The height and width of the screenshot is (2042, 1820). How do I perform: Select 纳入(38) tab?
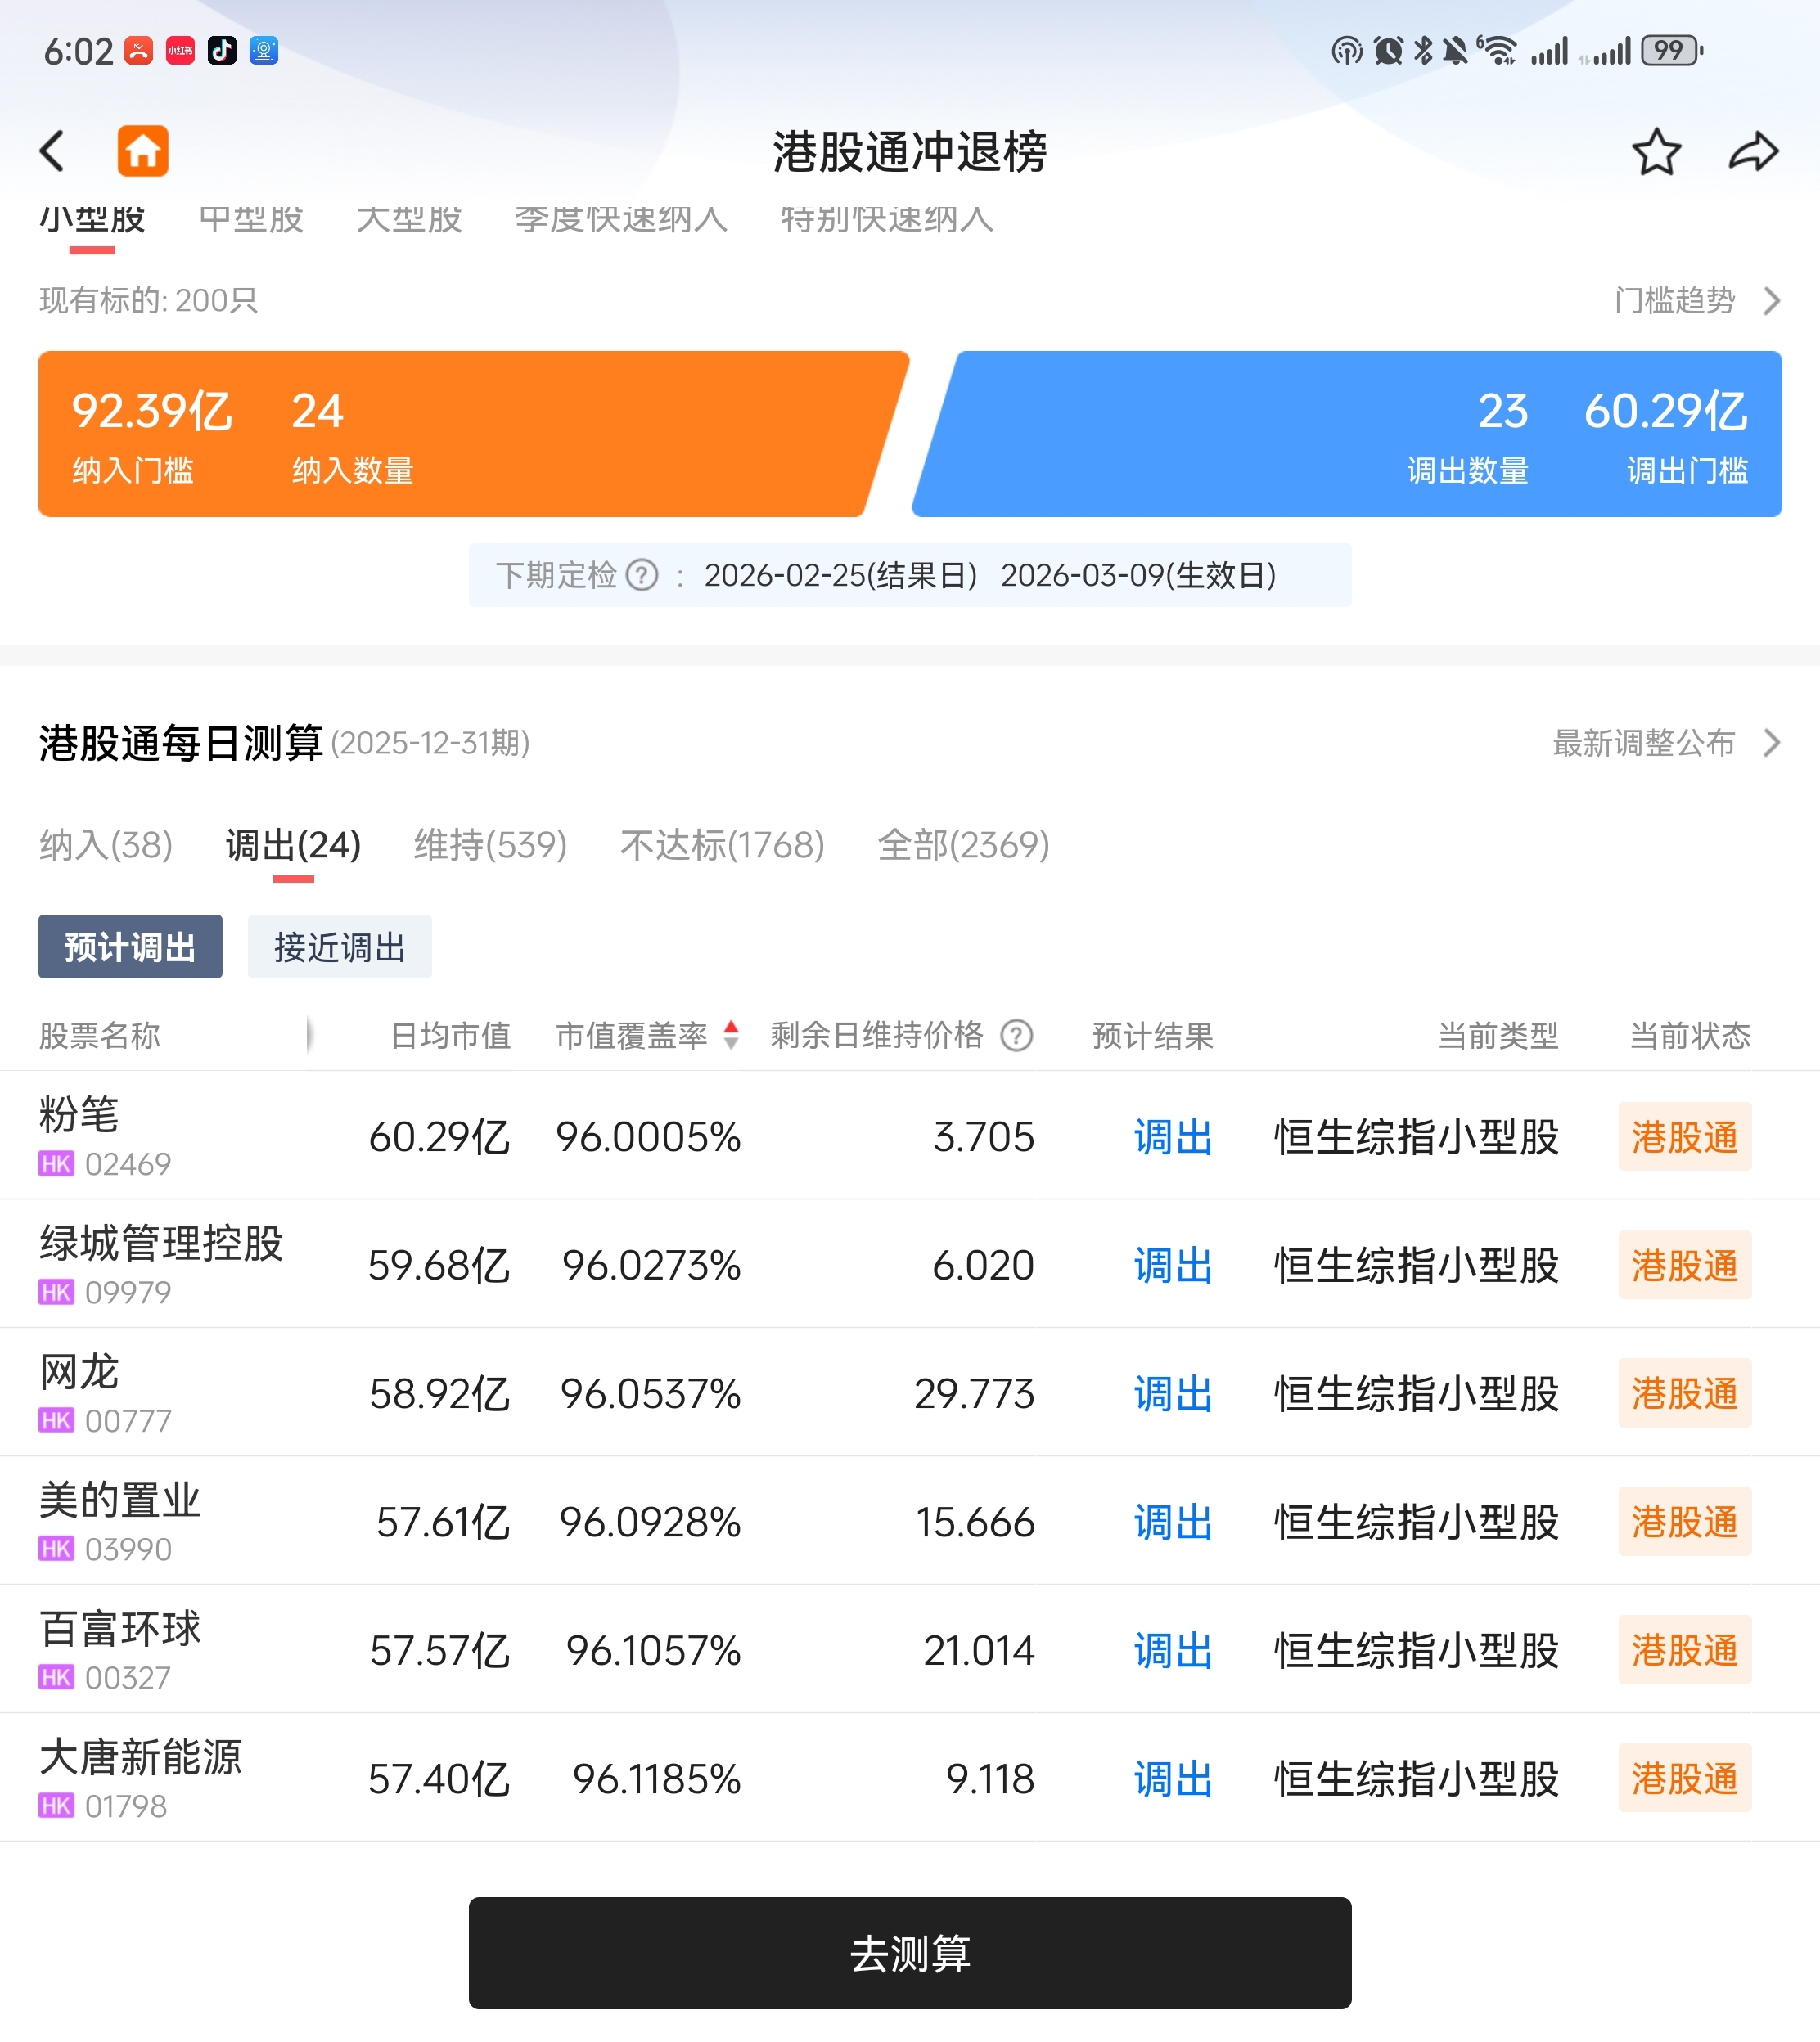[106, 846]
